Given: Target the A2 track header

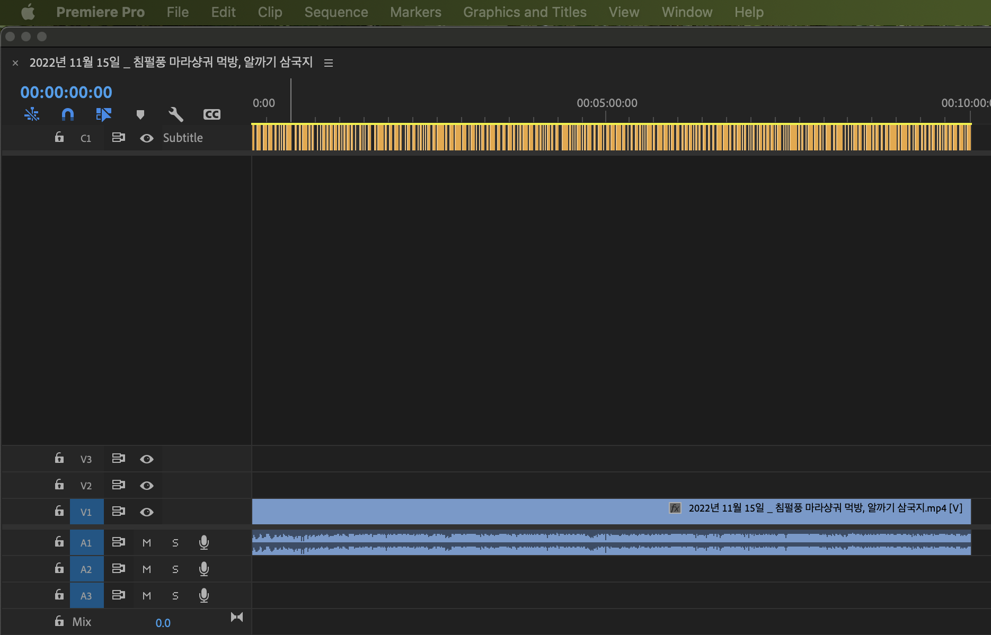Looking at the screenshot, I should (x=86, y=569).
